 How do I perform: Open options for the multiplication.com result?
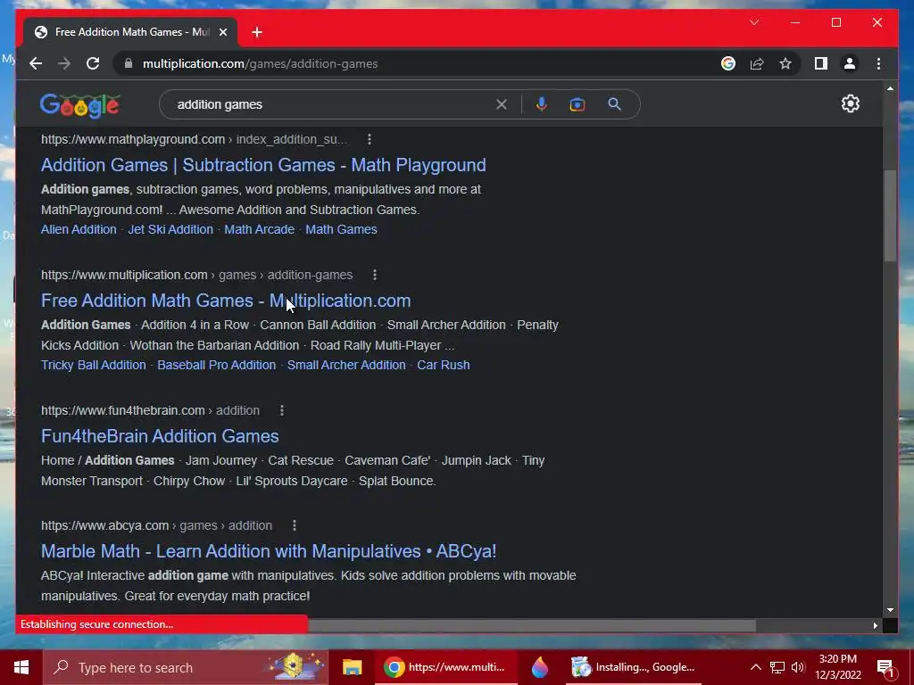click(375, 275)
